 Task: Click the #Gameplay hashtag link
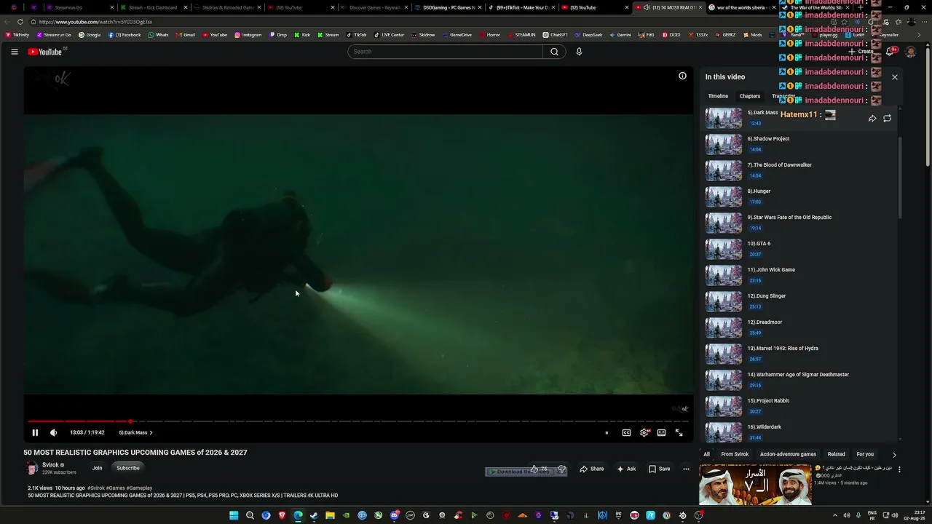tap(139, 488)
